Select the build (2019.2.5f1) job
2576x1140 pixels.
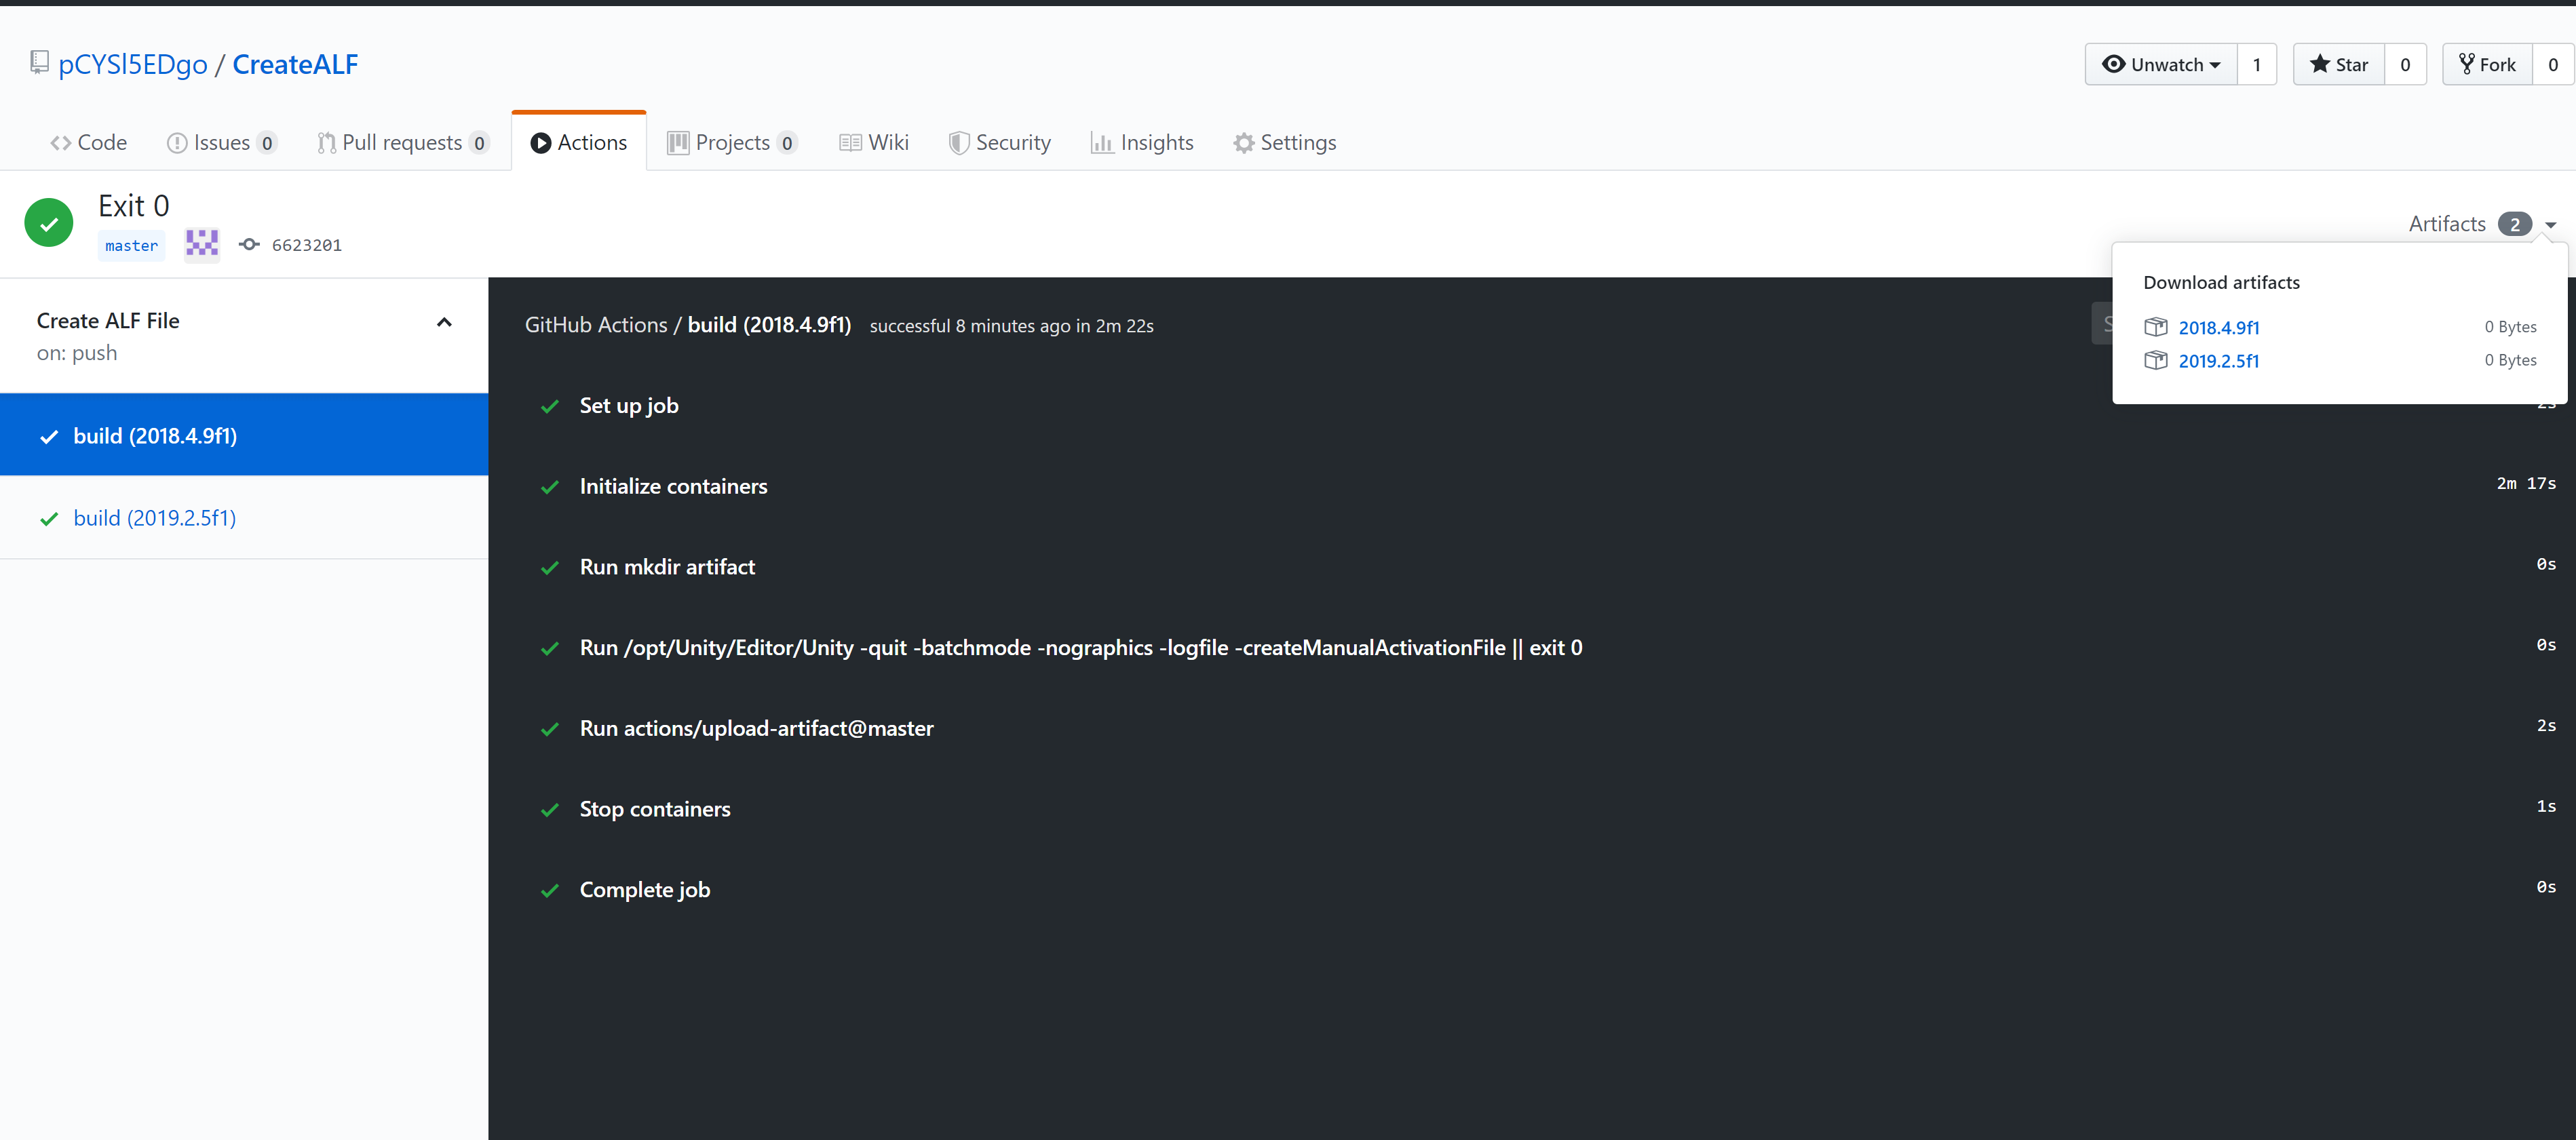(155, 518)
